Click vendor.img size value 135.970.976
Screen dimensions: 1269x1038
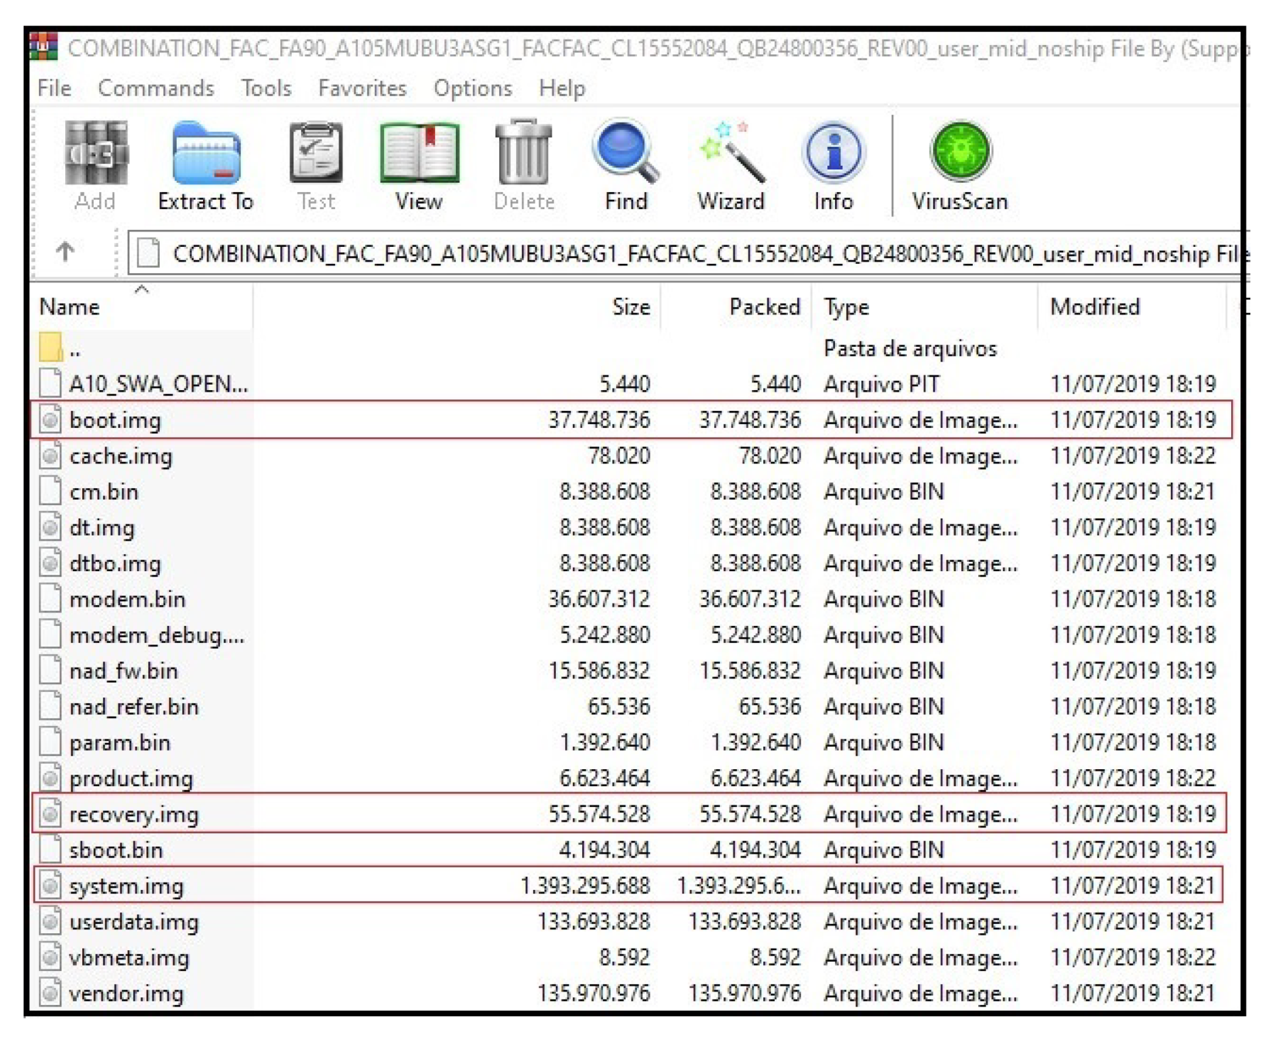(x=594, y=994)
